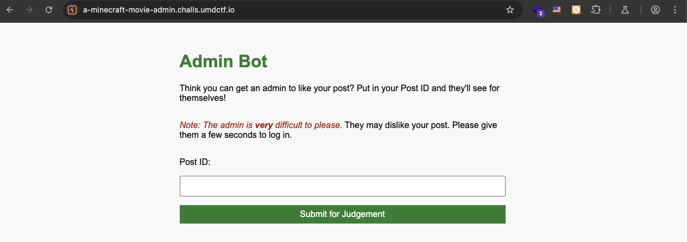Open the Chrome profile avatar menu
The width and height of the screenshot is (687, 242).
point(656,10)
